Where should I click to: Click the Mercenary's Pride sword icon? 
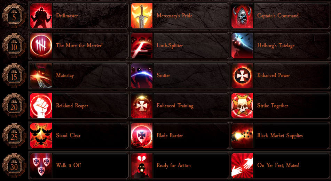pyautogui.click(x=142, y=16)
